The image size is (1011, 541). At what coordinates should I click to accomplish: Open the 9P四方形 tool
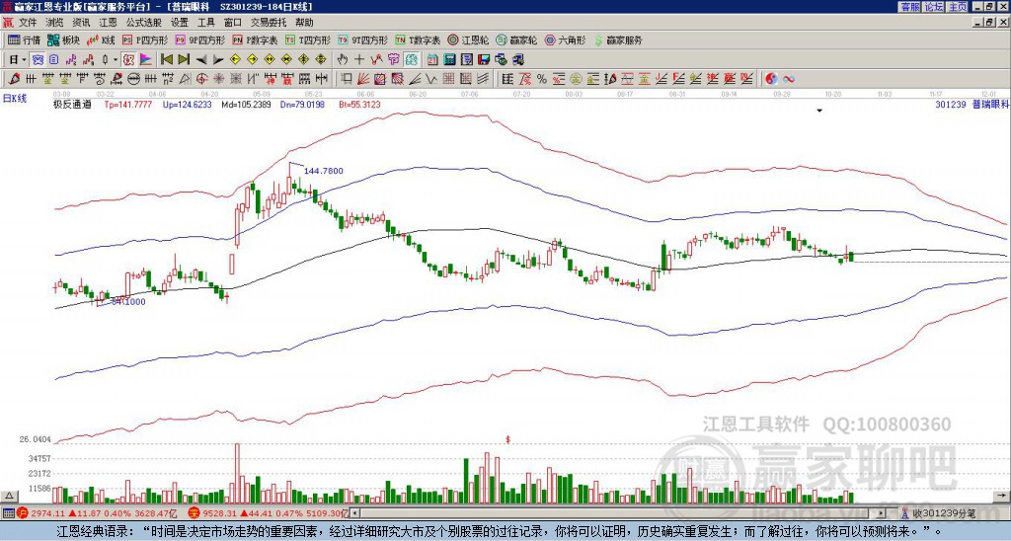coord(199,39)
